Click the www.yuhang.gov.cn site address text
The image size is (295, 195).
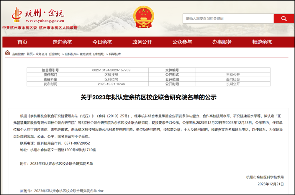tap(45, 21)
